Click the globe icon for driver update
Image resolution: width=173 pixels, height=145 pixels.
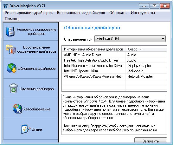[12, 68]
